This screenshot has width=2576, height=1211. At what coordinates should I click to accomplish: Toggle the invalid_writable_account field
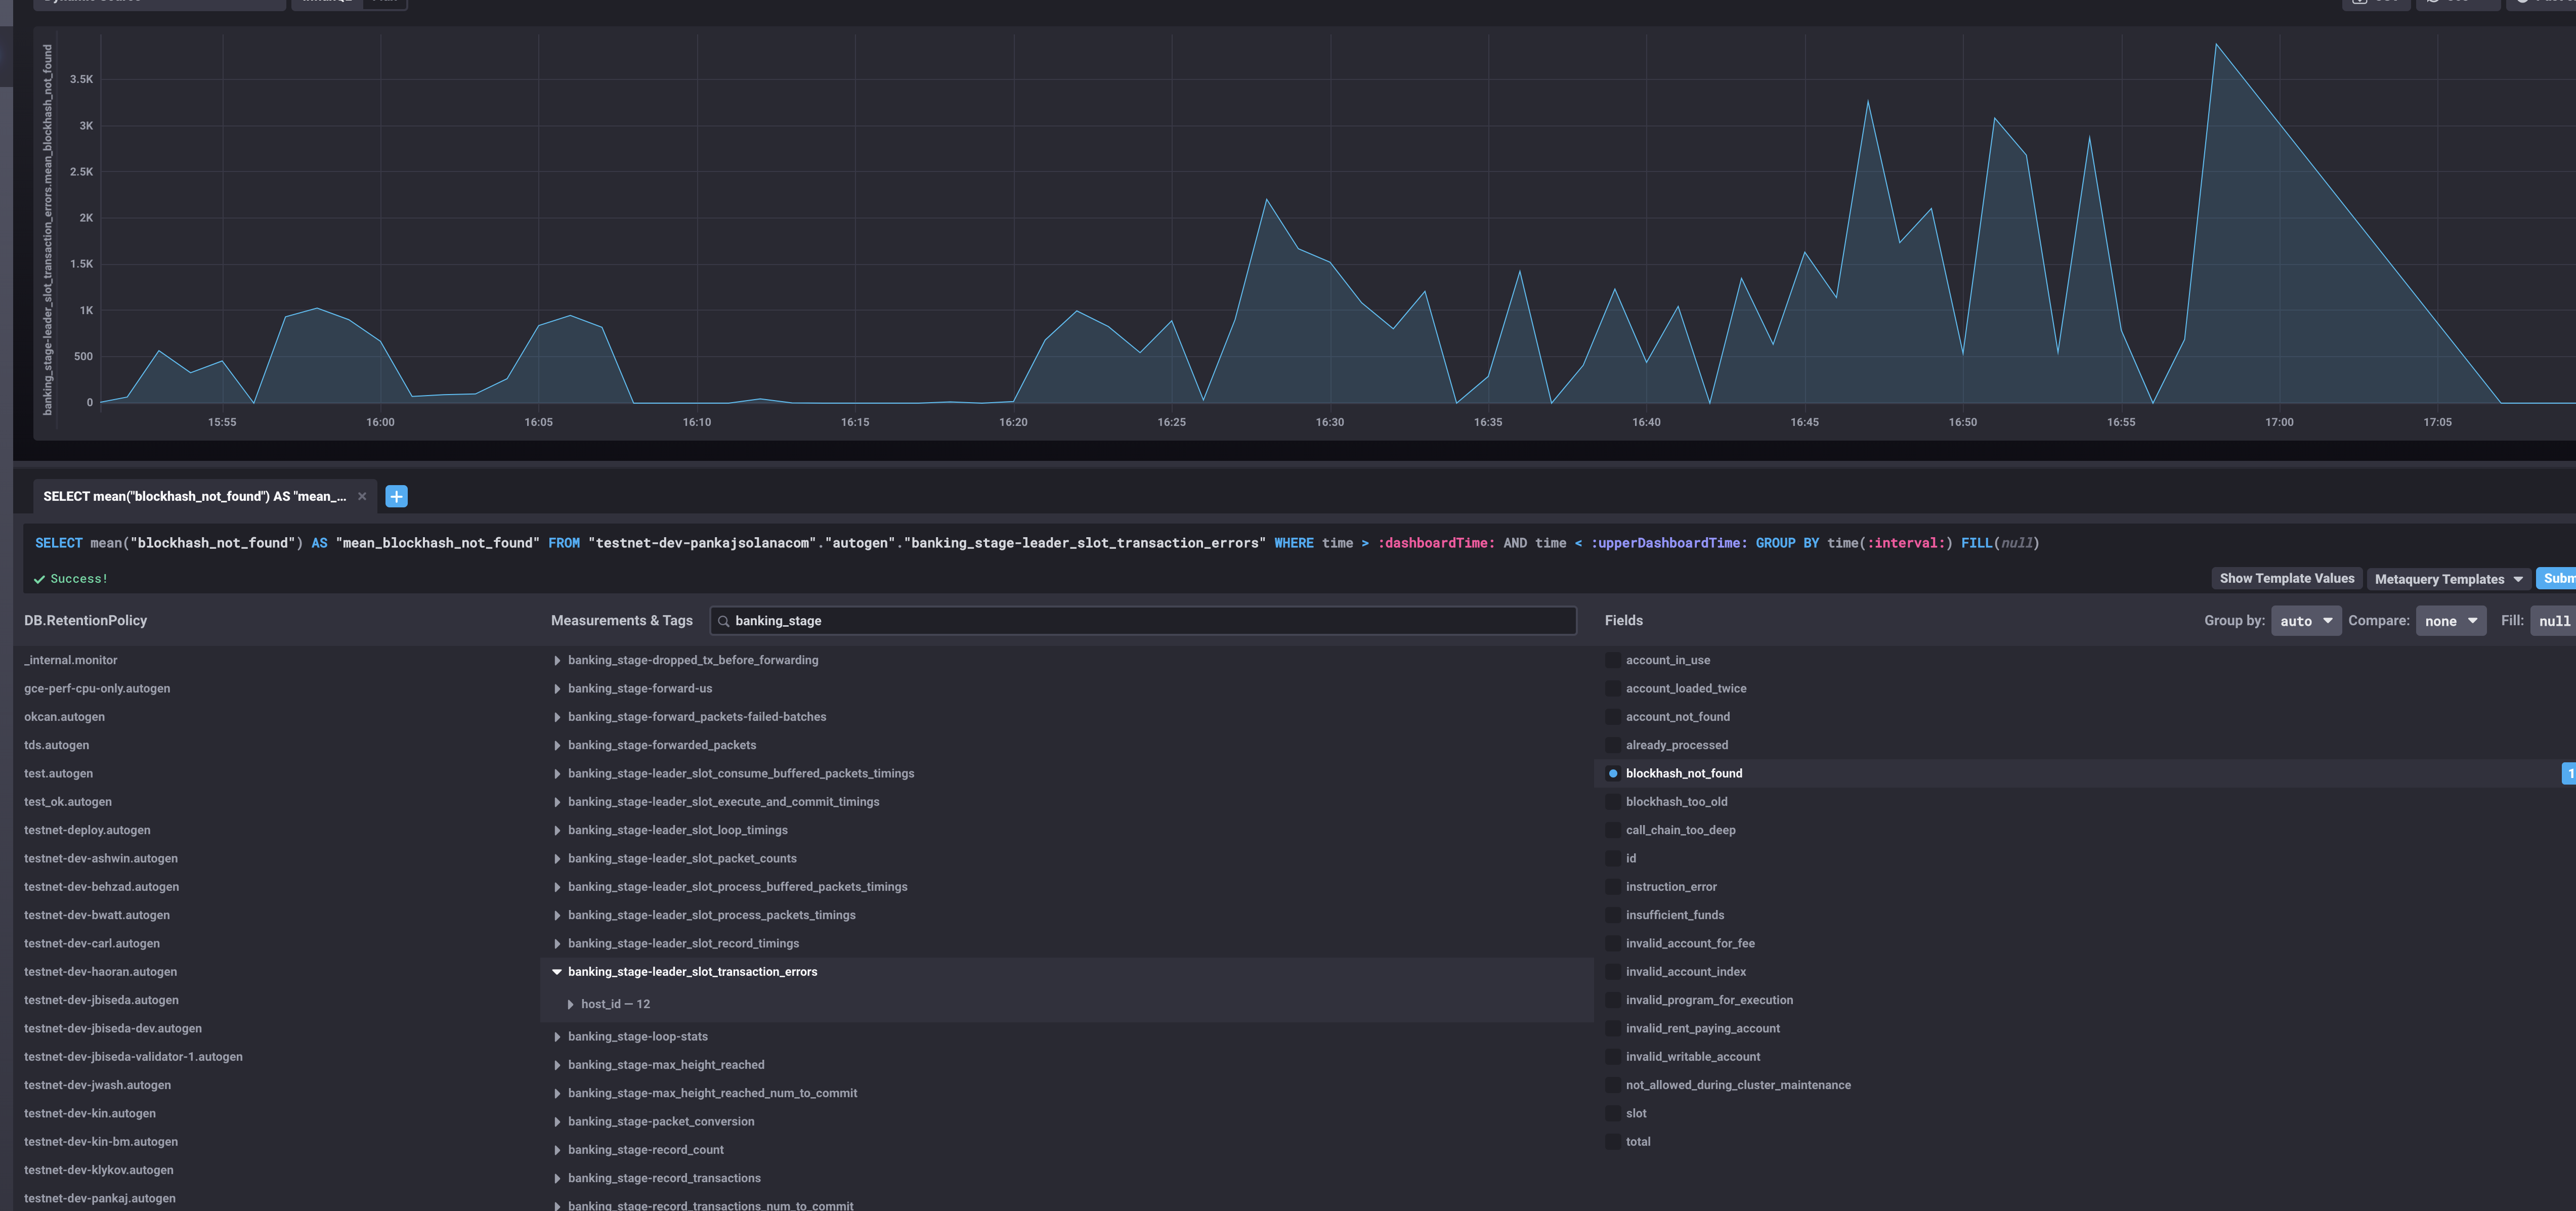(x=1613, y=1057)
